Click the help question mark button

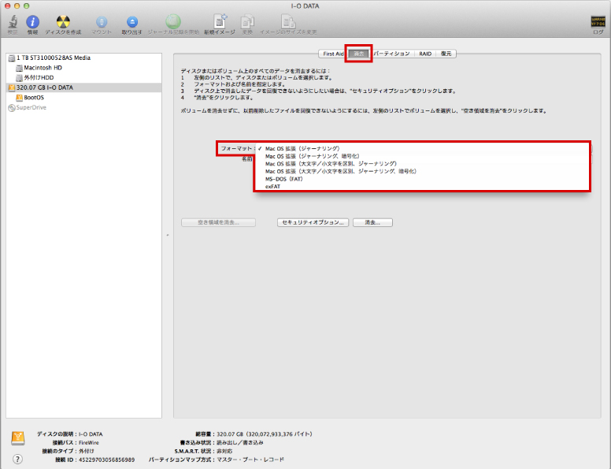pyautogui.click(x=17, y=459)
